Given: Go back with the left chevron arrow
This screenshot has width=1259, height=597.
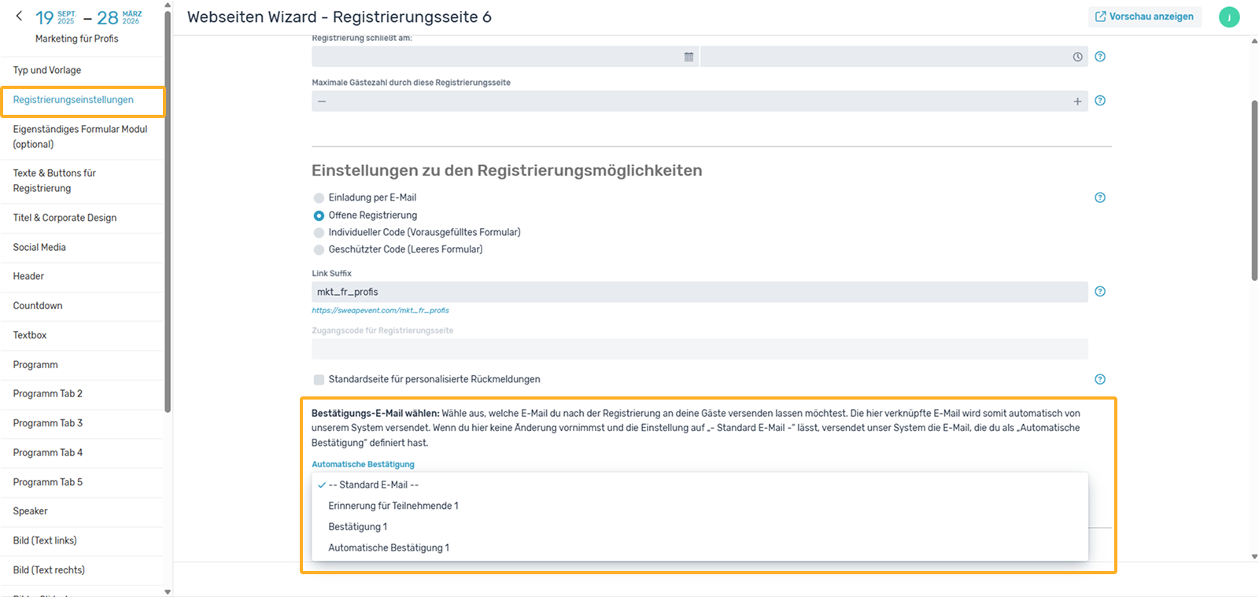Looking at the screenshot, I should click(19, 16).
